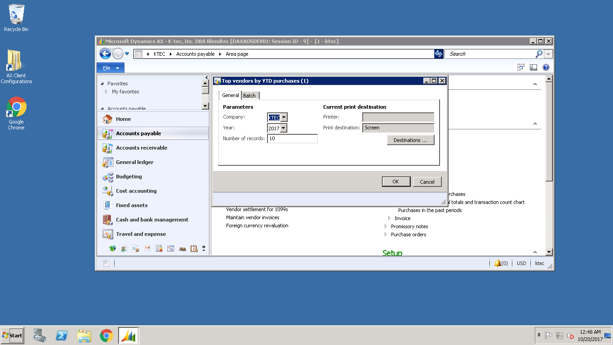Click the magnifying glass search icon
613x345 pixels.
pyautogui.click(x=539, y=54)
